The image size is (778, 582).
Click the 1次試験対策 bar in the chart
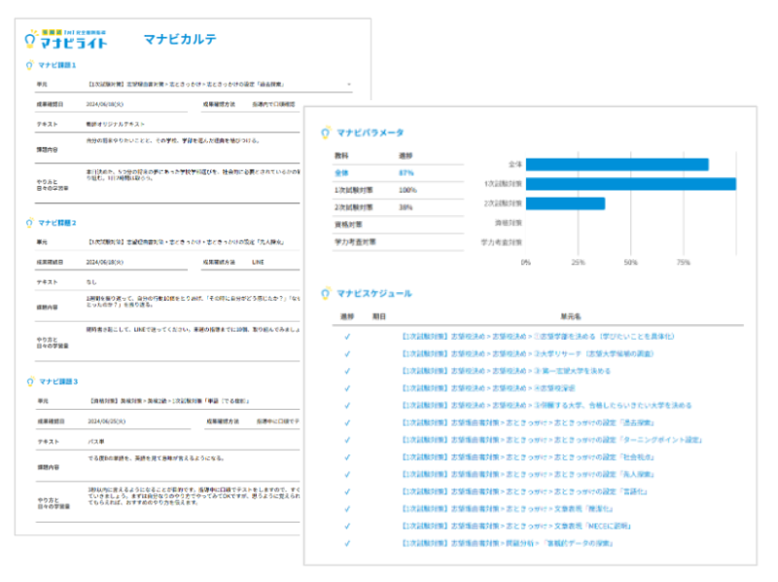coord(630,184)
